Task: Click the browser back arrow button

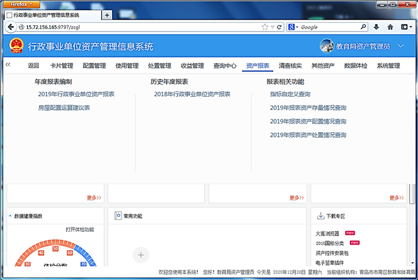Action: click(11, 27)
